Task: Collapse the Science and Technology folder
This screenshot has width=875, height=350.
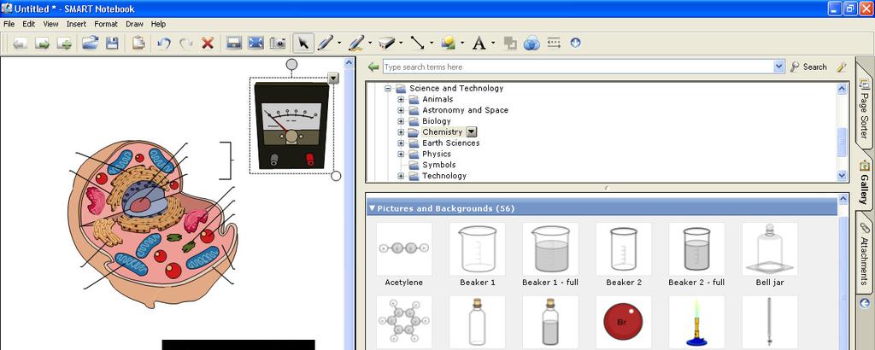Action: tap(388, 88)
